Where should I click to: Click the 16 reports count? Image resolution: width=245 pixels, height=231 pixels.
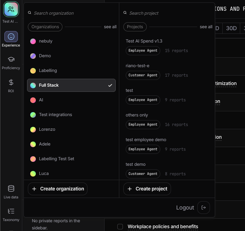coord(177,124)
